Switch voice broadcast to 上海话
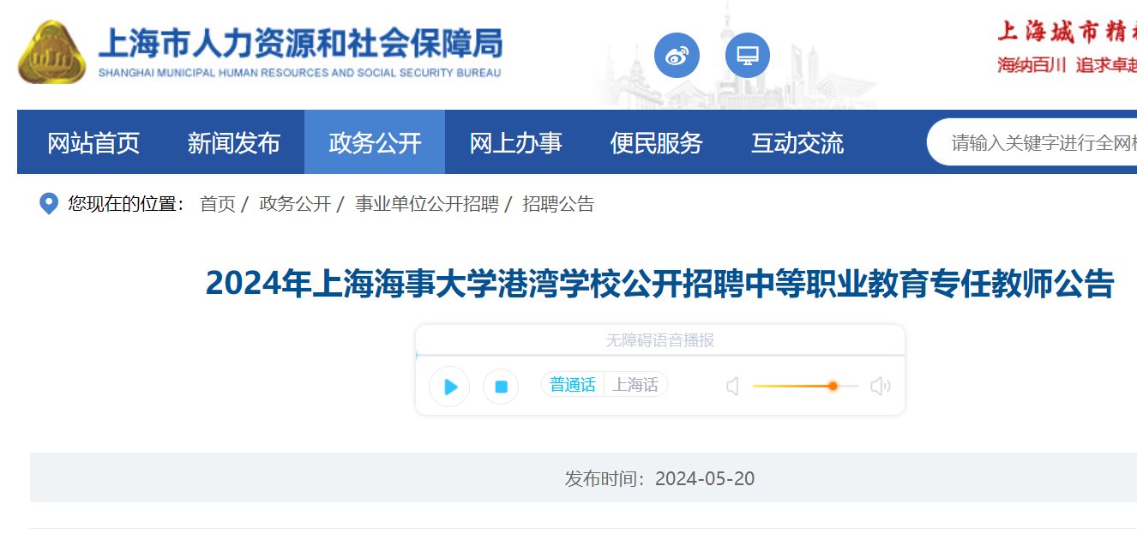This screenshot has width=1137, height=546. click(635, 385)
